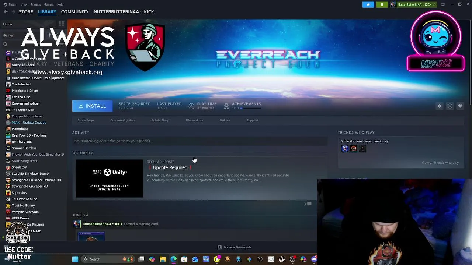Click the forward navigation arrow in Steam
The height and width of the screenshot is (265, 472).
click(14, 12)
